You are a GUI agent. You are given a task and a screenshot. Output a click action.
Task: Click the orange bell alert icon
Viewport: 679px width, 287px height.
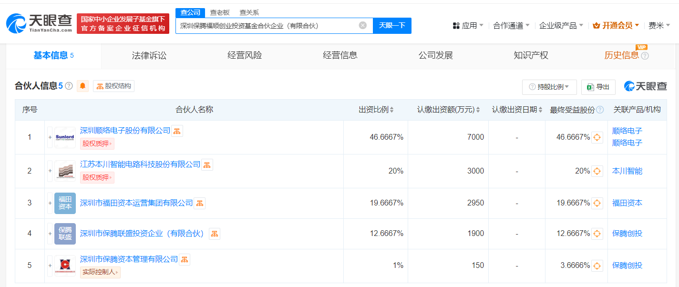(83, 86)
